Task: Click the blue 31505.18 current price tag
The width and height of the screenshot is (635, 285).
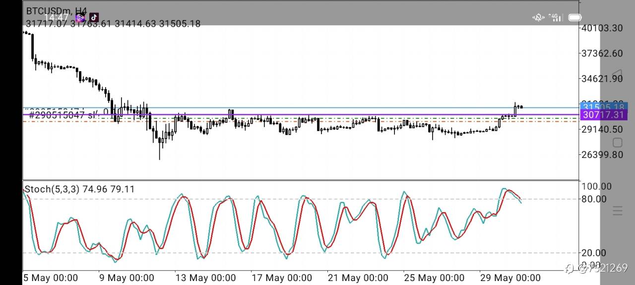Action: click(x=604, y=107)
